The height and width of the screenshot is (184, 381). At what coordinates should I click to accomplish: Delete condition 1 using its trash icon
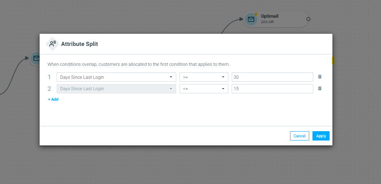[x=320, y=77]
